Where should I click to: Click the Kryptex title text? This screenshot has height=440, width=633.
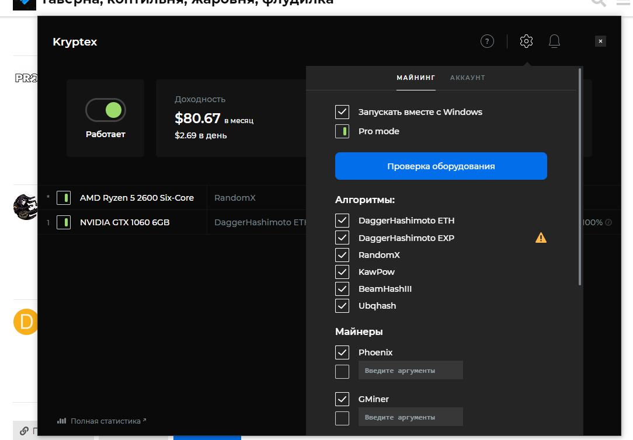click(75, 42)
